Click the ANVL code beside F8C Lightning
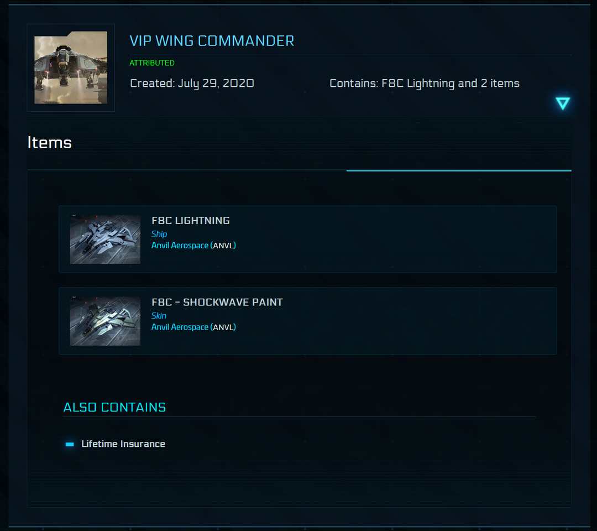The height and width of the screenshot is (531, 597). 223,246
